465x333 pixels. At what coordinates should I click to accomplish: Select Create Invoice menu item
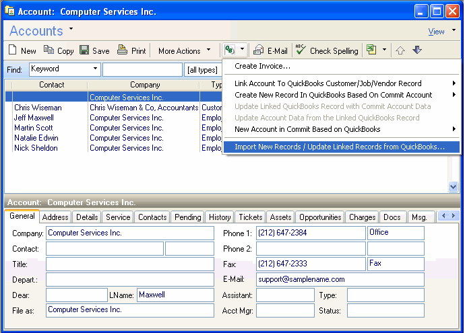pos(263,66)
